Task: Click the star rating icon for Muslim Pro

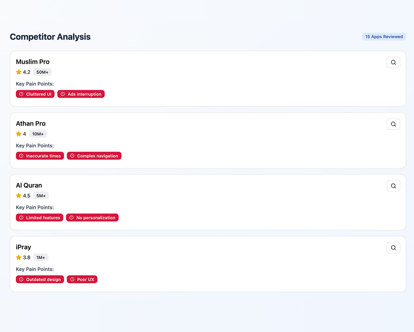Action: click(x=19, y=72)
